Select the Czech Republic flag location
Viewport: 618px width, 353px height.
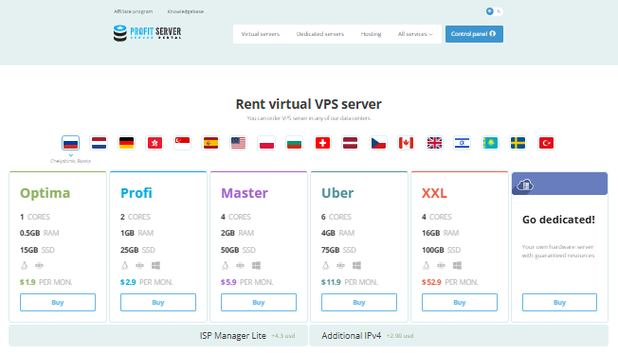[378, 143]
